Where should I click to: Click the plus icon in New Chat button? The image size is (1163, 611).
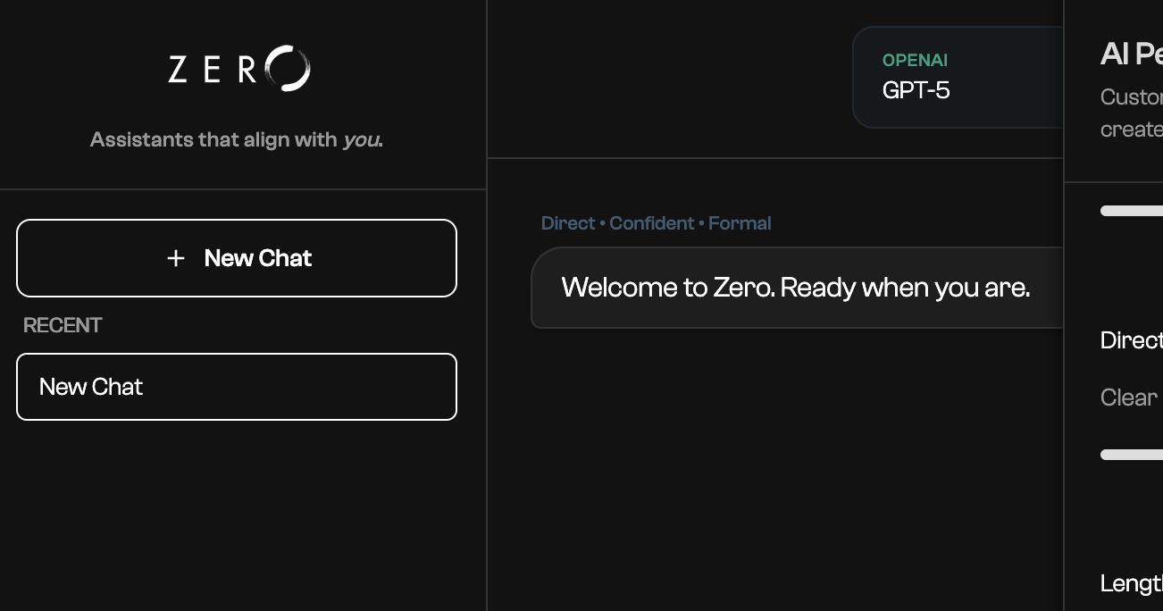(x=175, y=258)
